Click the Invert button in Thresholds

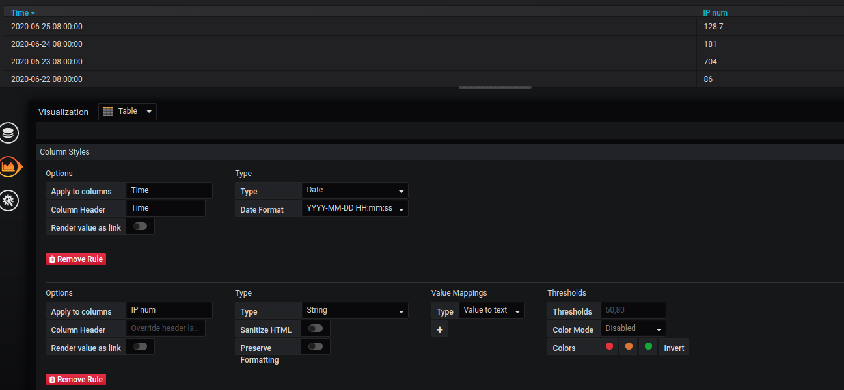click(x=674, y=347)
